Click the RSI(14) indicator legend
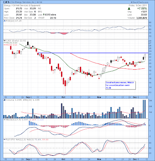The width and height of the screenshot is (155, 161). [14, 21]
